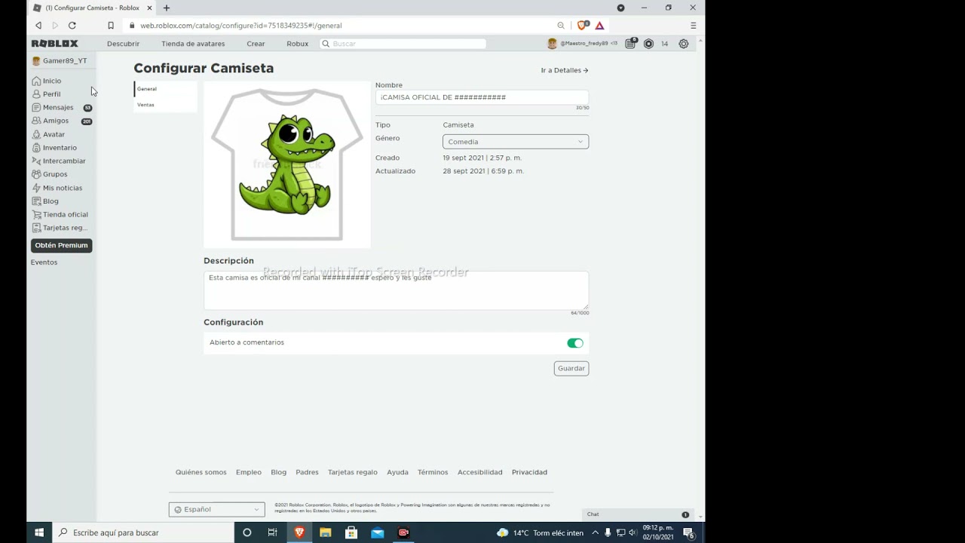
Task: Click the Nombre text field
Action: tap(482, 97)
